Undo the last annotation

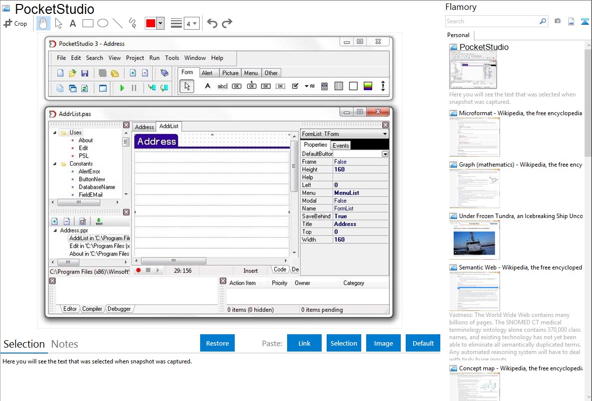[212, 23]
